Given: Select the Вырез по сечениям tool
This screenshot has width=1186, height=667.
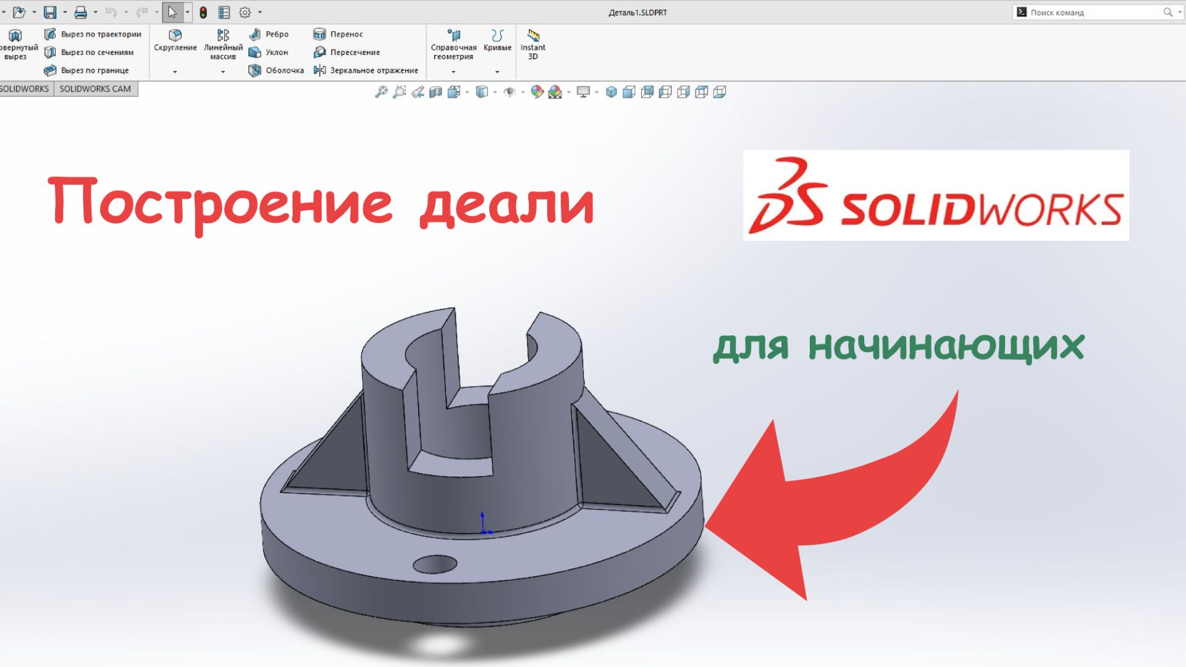Looking at the screenshot, I should pos(89,52).
